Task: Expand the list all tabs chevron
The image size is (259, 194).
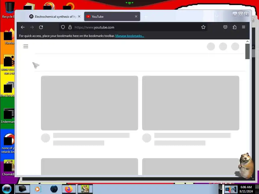Action: coord(217,16)
